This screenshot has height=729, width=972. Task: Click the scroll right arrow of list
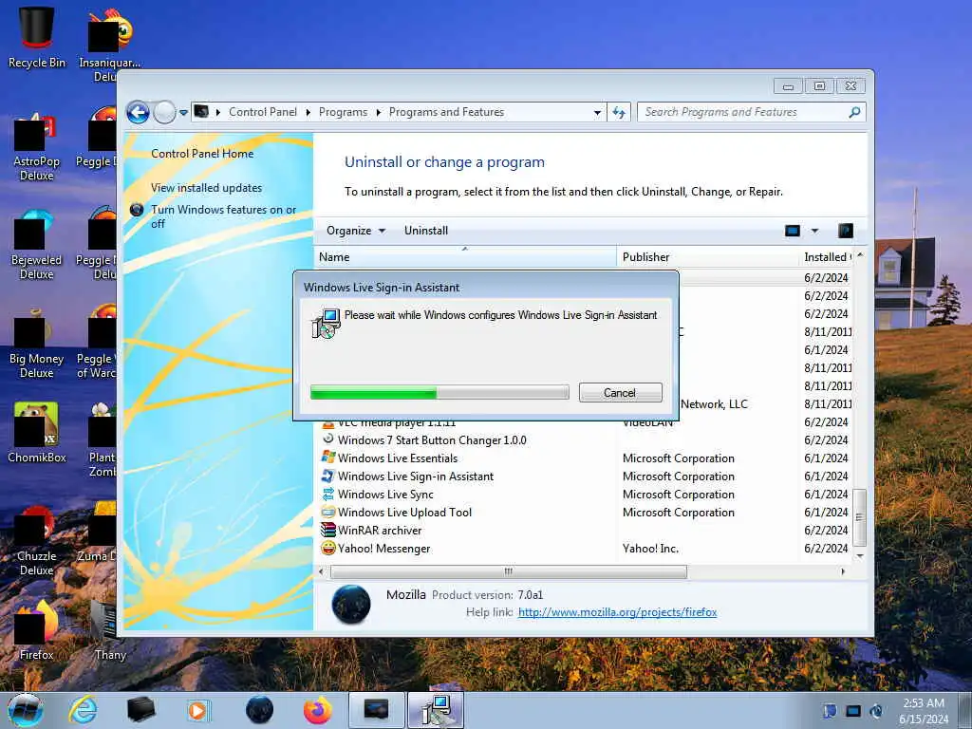[x=843, y=571]
